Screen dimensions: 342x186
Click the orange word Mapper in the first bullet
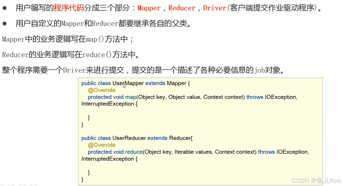149,8
